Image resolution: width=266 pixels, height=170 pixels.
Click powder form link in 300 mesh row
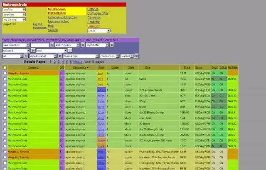tap(101, 140)
